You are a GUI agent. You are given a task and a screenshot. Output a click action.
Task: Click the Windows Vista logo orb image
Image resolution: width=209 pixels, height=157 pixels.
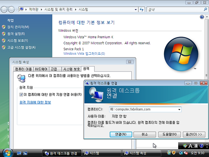pos(181,54)
